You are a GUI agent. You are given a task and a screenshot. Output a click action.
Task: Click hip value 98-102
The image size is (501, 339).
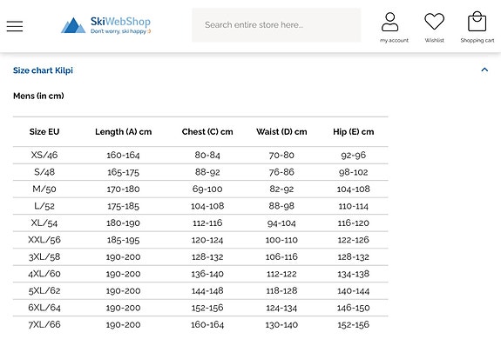(x=354, y=172)
